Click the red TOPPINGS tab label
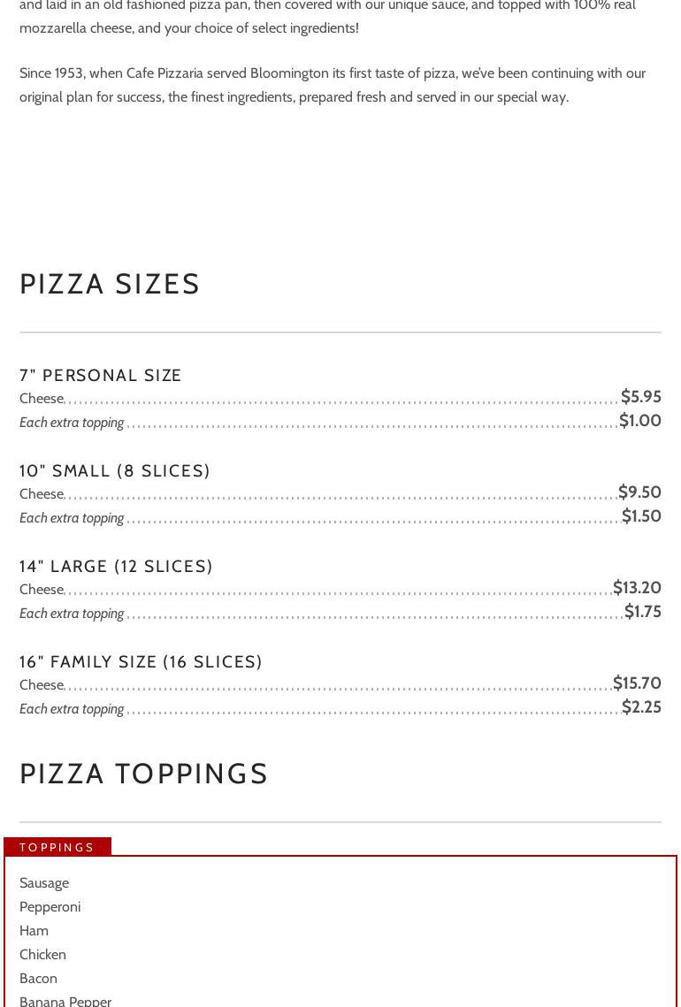681x1007 pixels. click(57, 847)
